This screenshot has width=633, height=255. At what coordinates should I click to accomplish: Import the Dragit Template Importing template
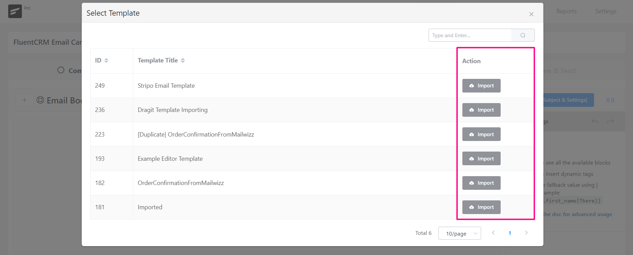(481, 110)
